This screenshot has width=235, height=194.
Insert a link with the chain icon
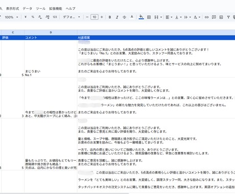[206, 17]
